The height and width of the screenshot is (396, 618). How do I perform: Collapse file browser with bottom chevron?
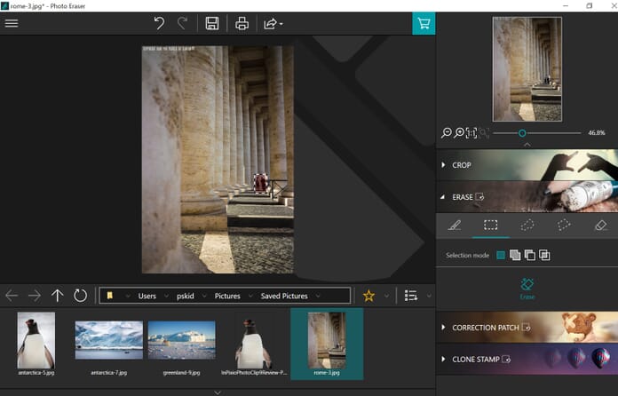coord(218,392)
